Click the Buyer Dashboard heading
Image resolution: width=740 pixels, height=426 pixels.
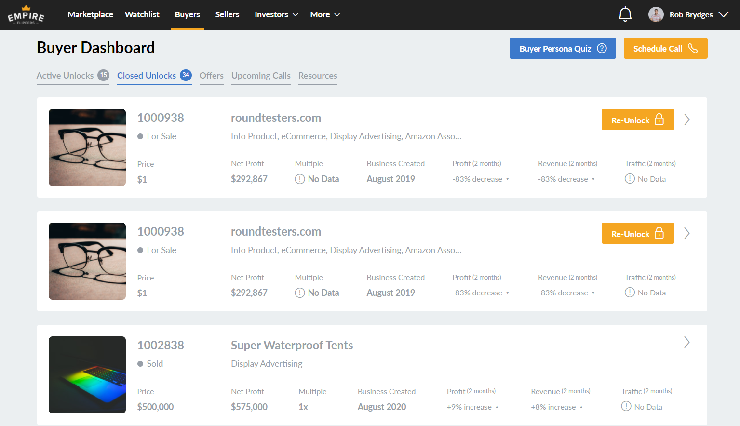(96, 48)
